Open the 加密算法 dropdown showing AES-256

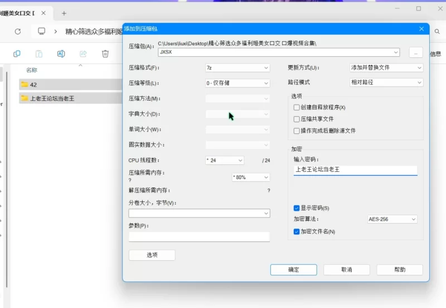tap(392, 219)
